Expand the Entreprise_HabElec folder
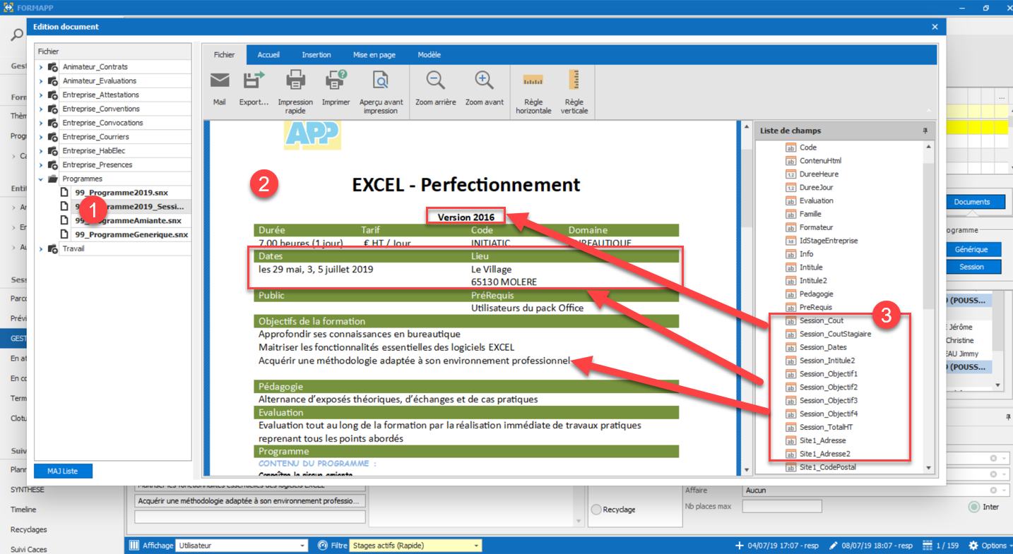Viewport: 1013px width, 554px height. (41, 151)
